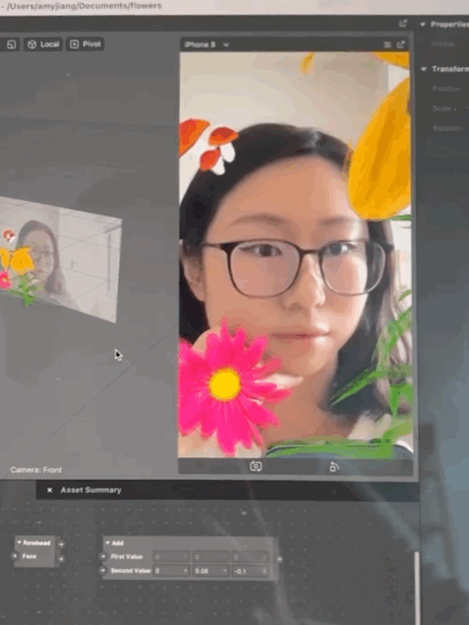The image size is (469, 625).
Task: Click the Asset Summary label
Action: tap(91, 490)
